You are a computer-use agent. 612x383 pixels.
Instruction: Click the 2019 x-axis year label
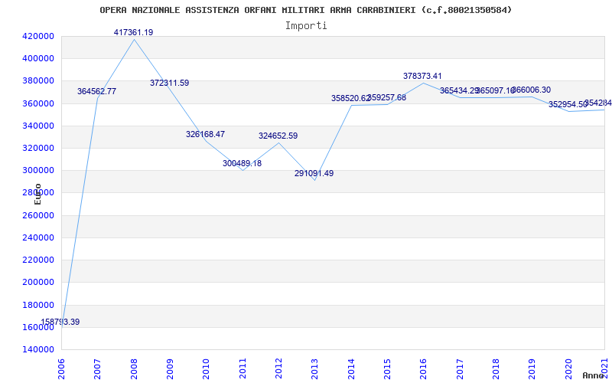(532, 369)
